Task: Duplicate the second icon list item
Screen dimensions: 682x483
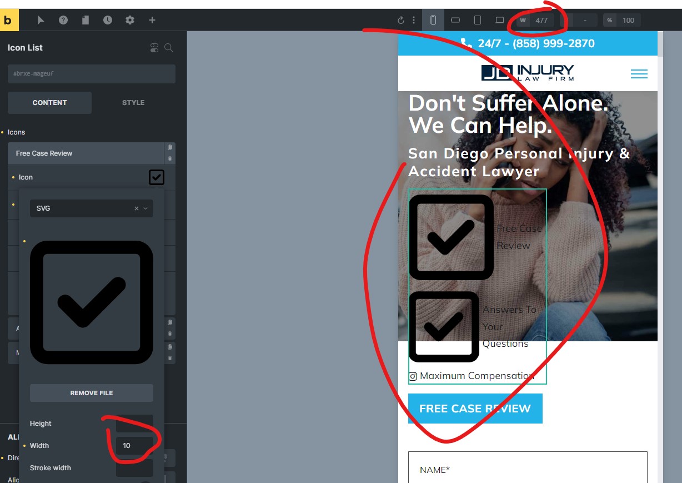Action: 170,322
